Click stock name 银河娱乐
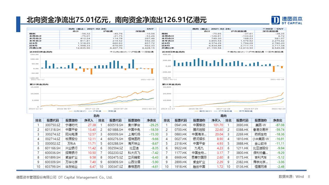329x185 pixels. (199, 139)
